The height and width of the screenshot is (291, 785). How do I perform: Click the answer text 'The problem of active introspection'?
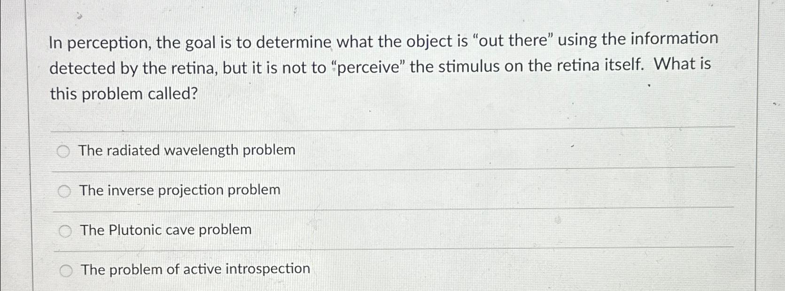click(195, 269)
